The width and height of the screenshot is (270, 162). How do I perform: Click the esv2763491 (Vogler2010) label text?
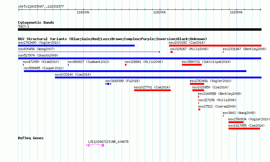[211, 81]
